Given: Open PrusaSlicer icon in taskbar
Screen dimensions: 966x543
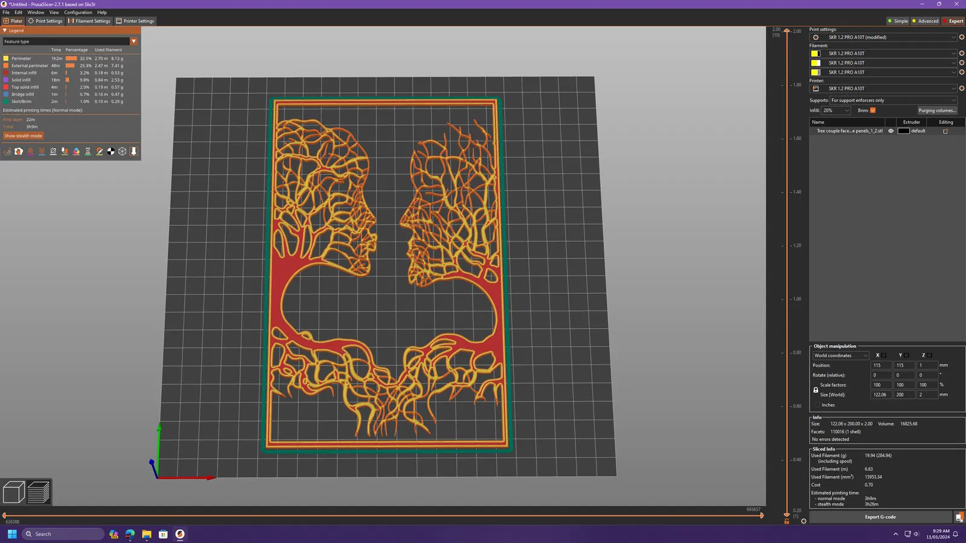Looking at the screenshot, I should click(179, 534).
